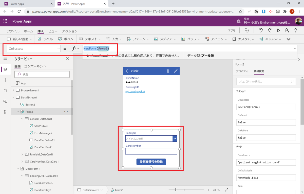This screenshot has width=304, height=194.
Task: Insert a ボタン control
Action: point(66,39)
